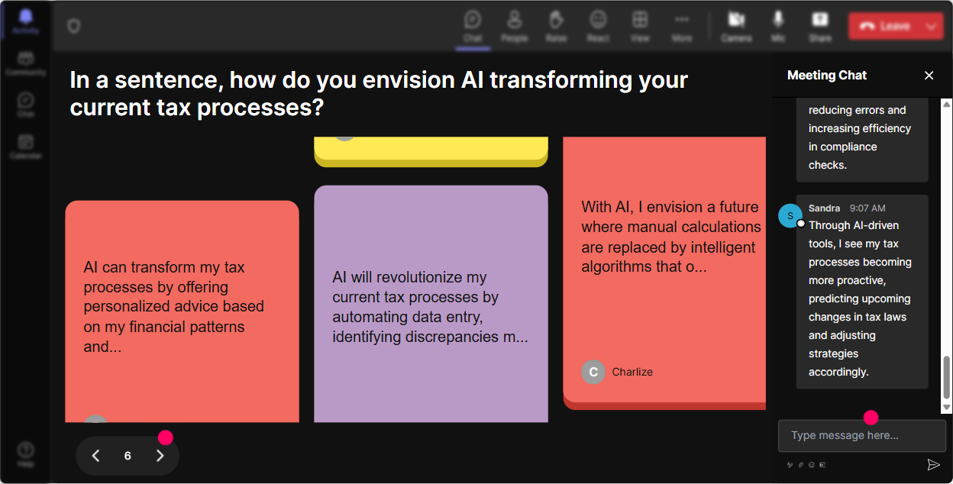Open the Activity tab in sidebar
The width and height of the screenshot is (953, 484).
click(x=26, y=21)
